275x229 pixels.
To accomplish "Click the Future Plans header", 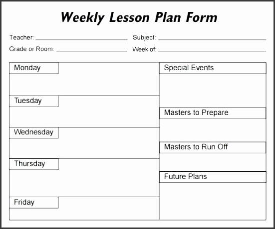I will (213, 177).
